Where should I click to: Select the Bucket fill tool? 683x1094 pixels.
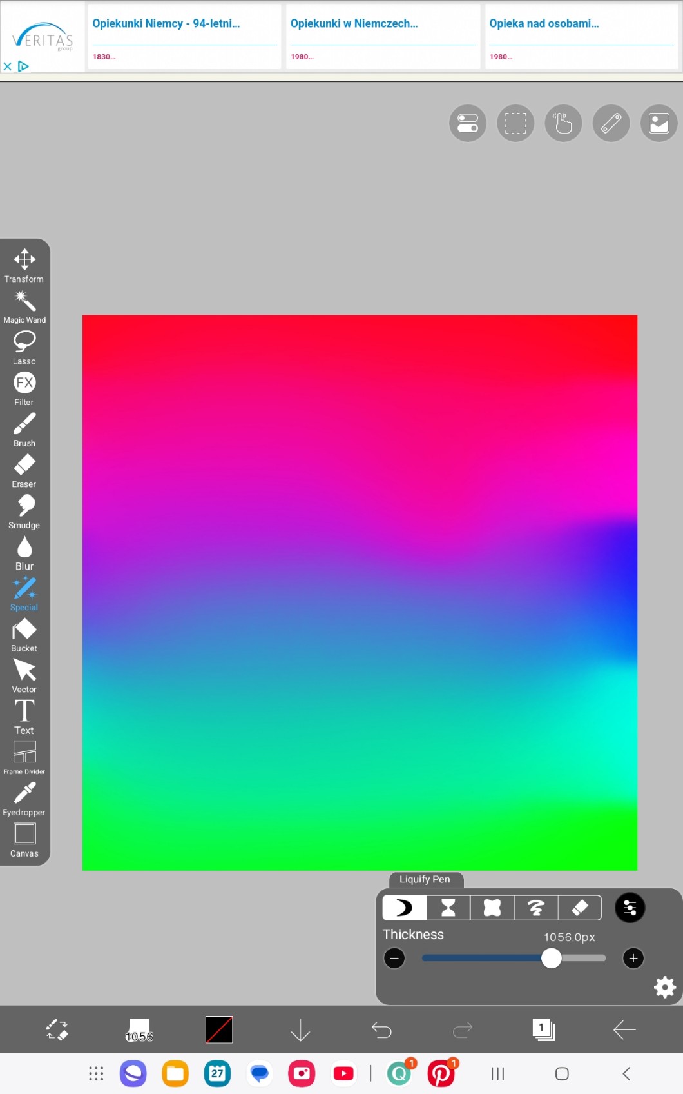pos(24,635)
